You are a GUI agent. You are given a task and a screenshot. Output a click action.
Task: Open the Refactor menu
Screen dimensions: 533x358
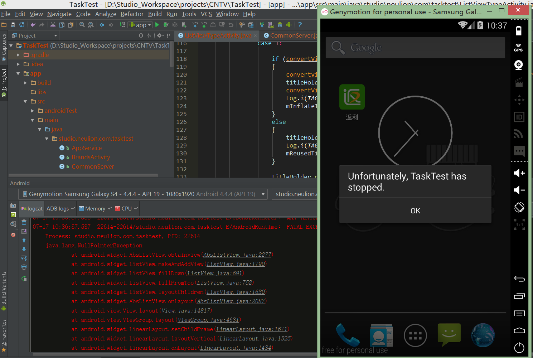132,14
